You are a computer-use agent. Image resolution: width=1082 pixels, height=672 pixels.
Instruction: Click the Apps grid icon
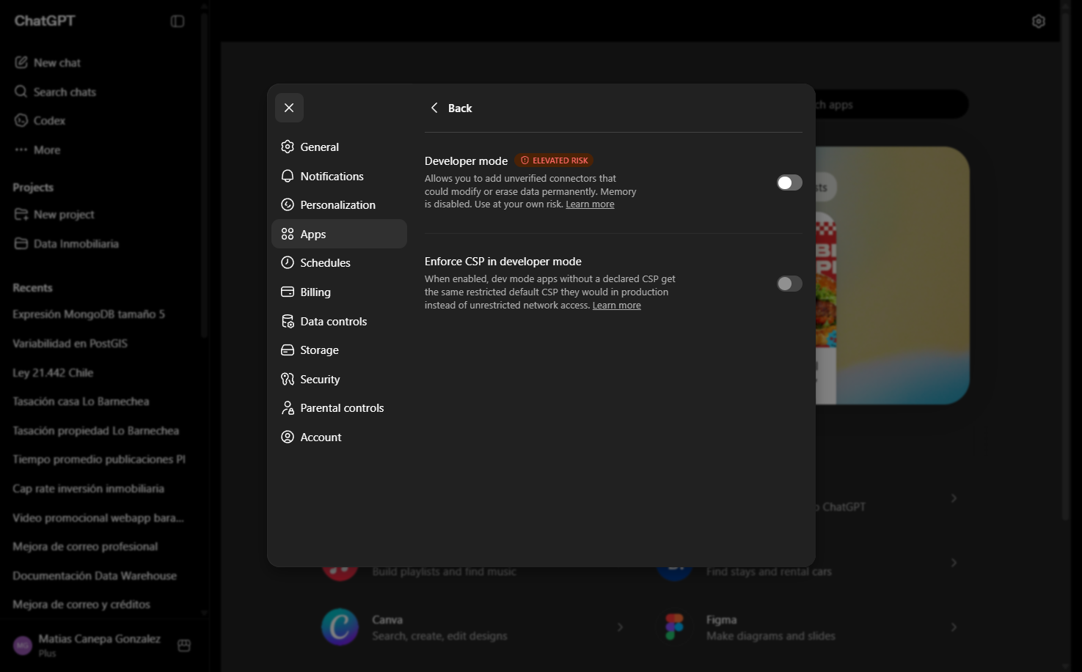288,235
